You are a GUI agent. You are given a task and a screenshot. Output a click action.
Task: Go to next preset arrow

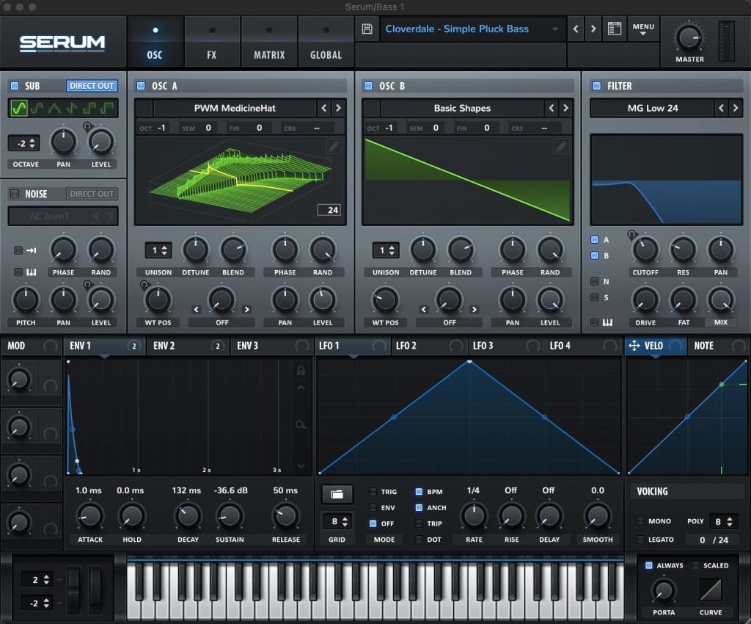pos(593,29)
